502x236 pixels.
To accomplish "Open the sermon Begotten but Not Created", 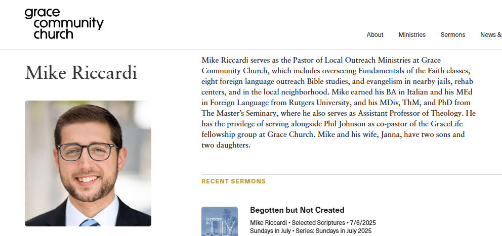I will point(297,210).
